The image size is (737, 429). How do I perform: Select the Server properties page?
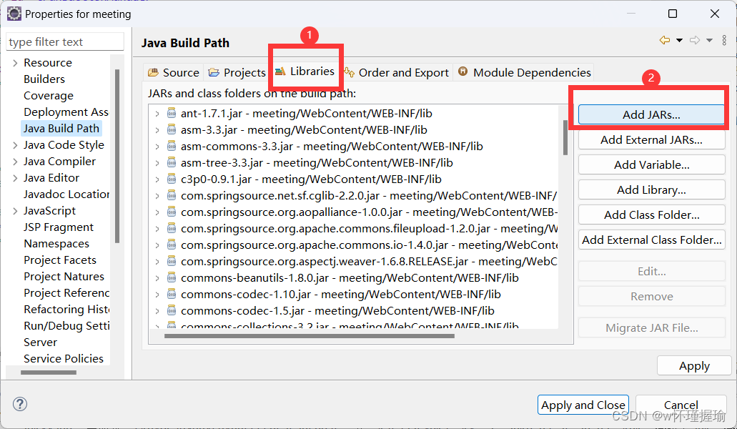coord(41,342)
